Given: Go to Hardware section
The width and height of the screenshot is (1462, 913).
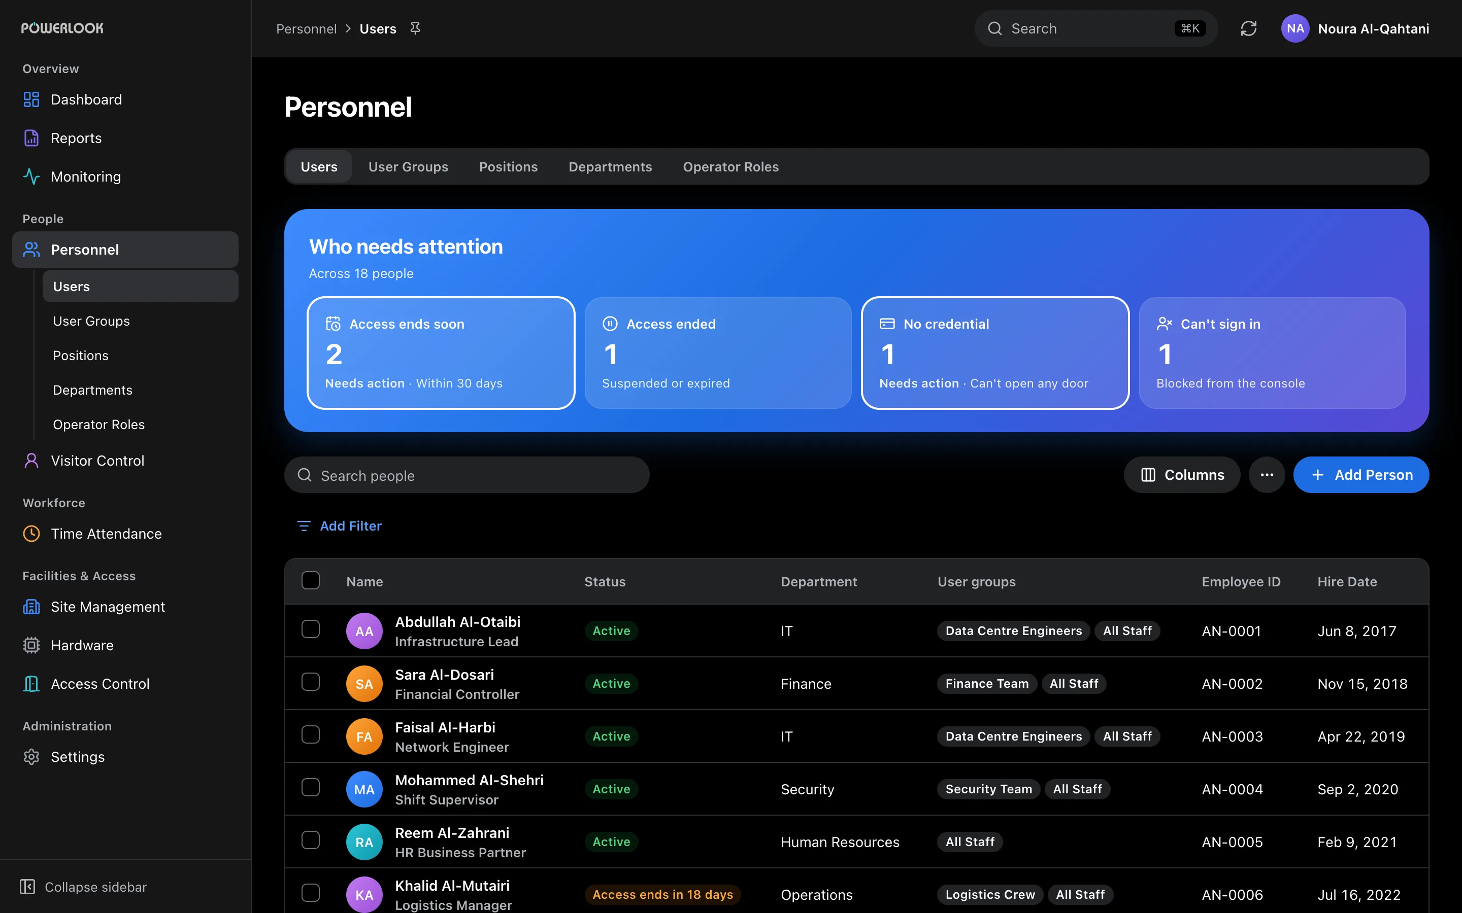Looking at the screenshot, I should [125, 646].
